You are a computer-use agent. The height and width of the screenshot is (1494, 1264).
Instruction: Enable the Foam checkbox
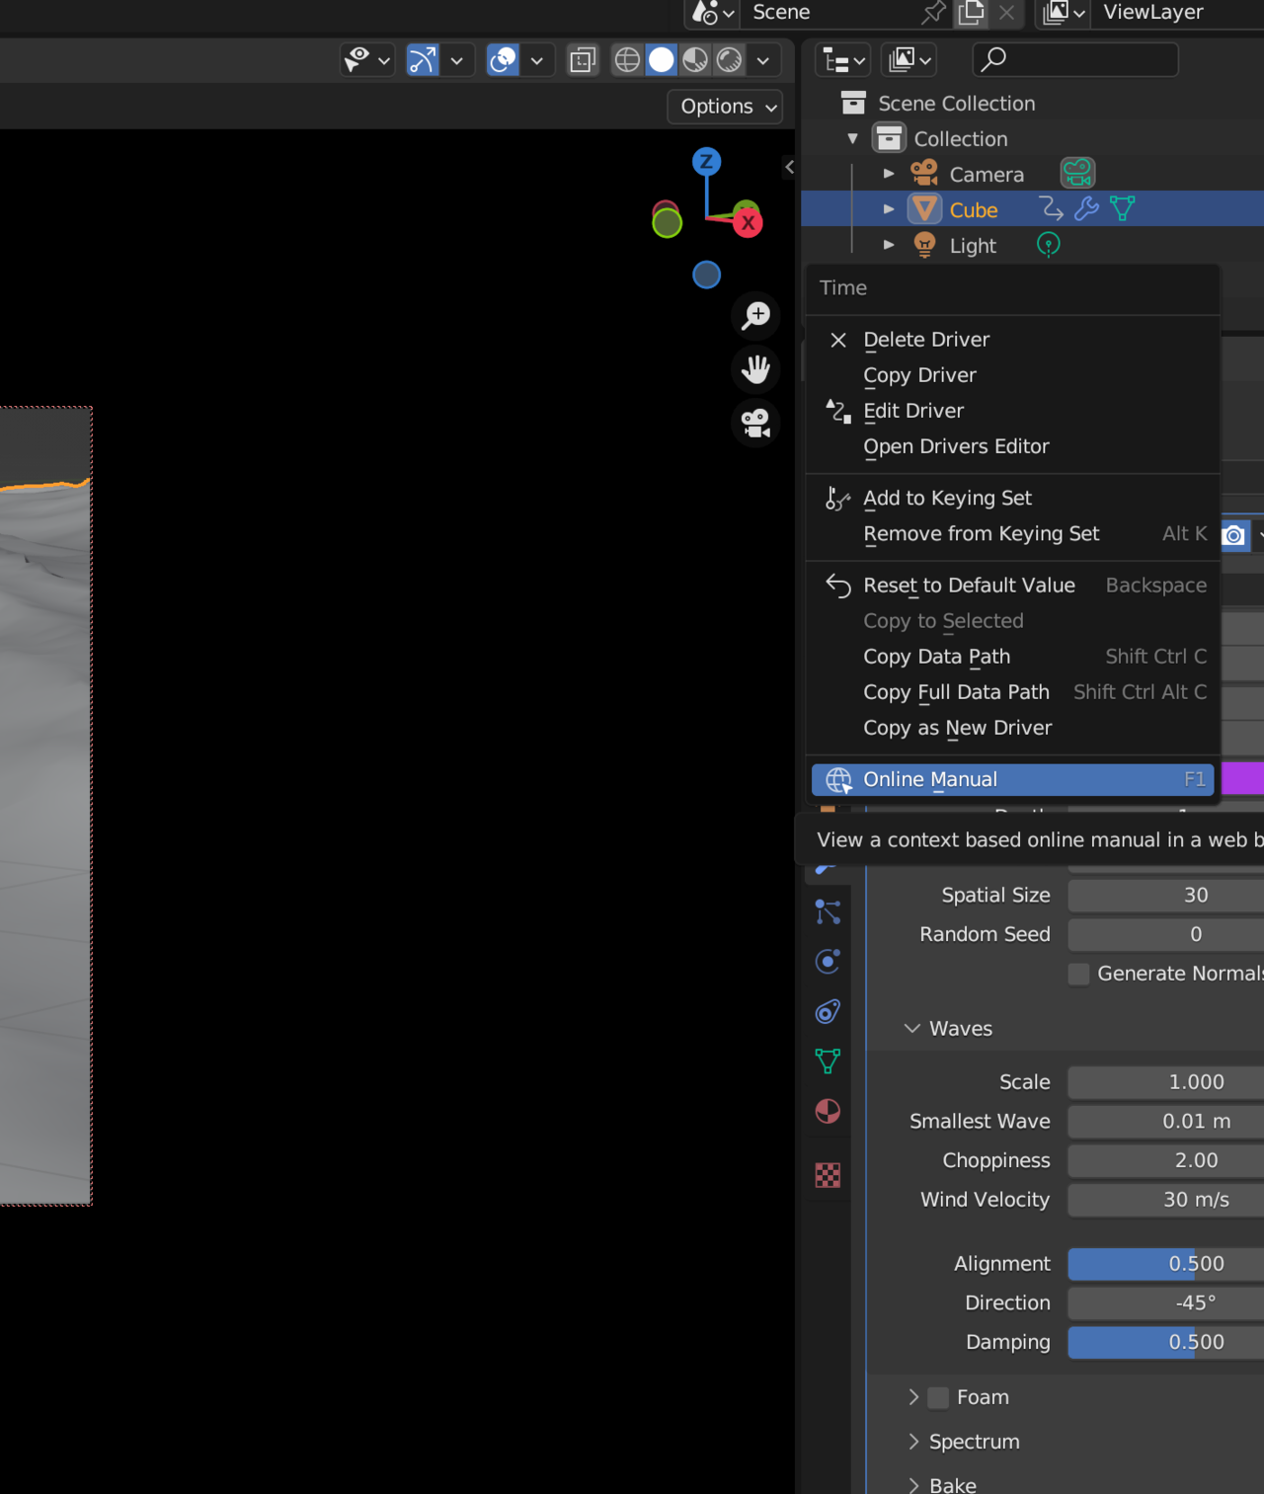(x=939, y=1397)
